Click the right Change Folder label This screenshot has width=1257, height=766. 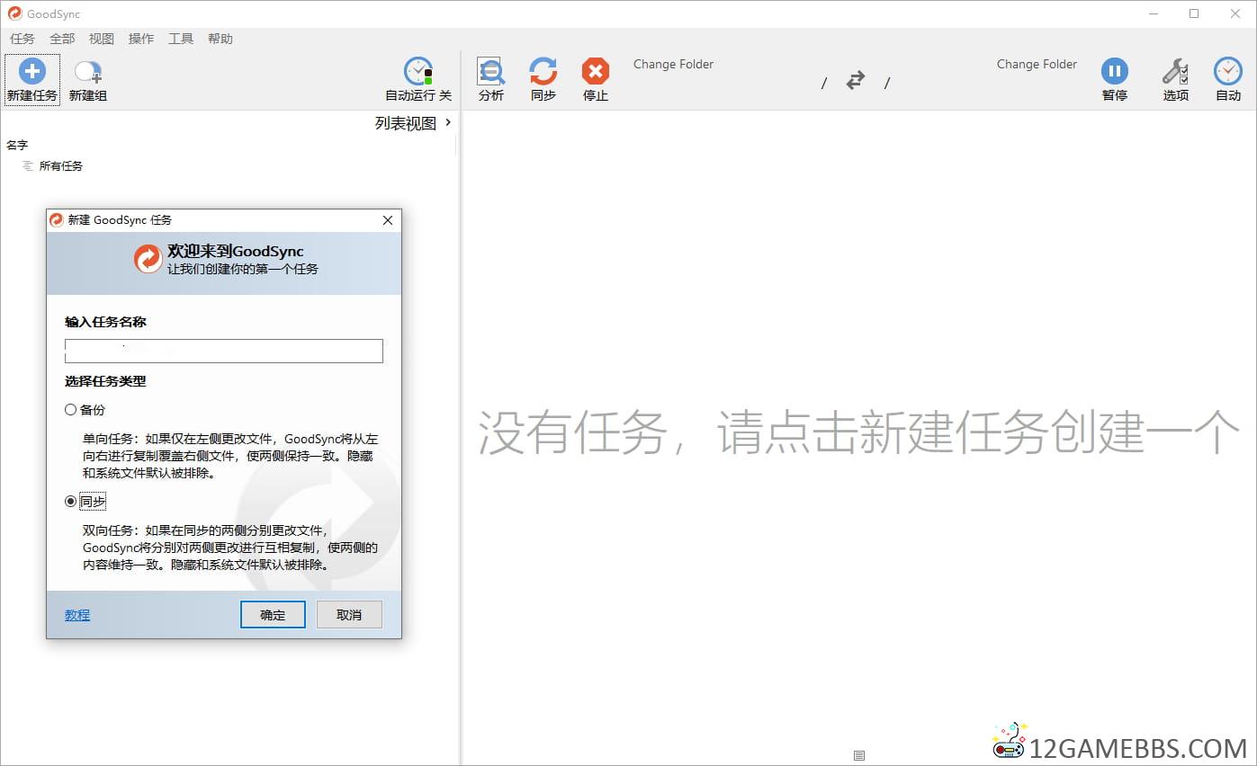tap(1037, 64)
